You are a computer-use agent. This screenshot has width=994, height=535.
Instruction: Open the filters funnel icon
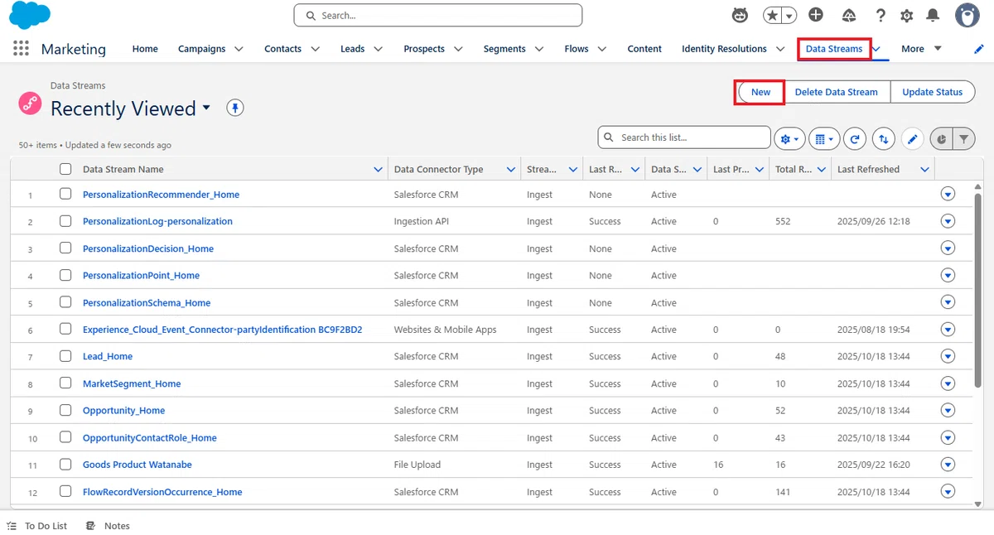click(964, 139)
